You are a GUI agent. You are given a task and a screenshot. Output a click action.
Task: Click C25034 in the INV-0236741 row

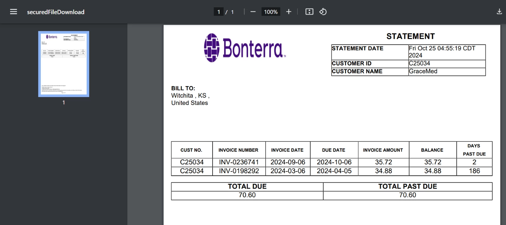(192, 162)
